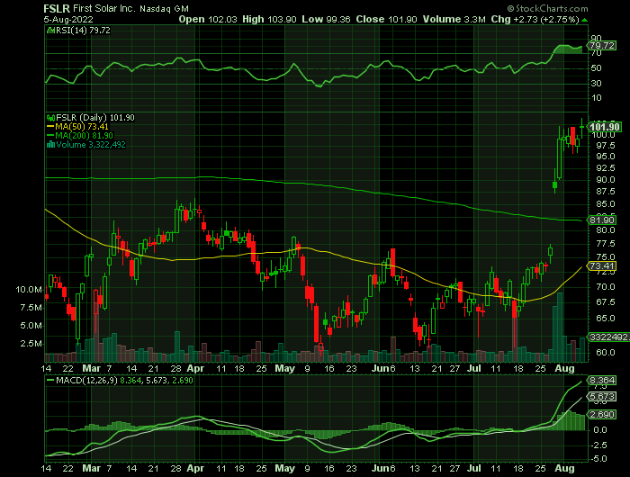The image size is (630, 477).
Task: Click the 79.72 RSI value tag on axis
Action: point(602,45)
